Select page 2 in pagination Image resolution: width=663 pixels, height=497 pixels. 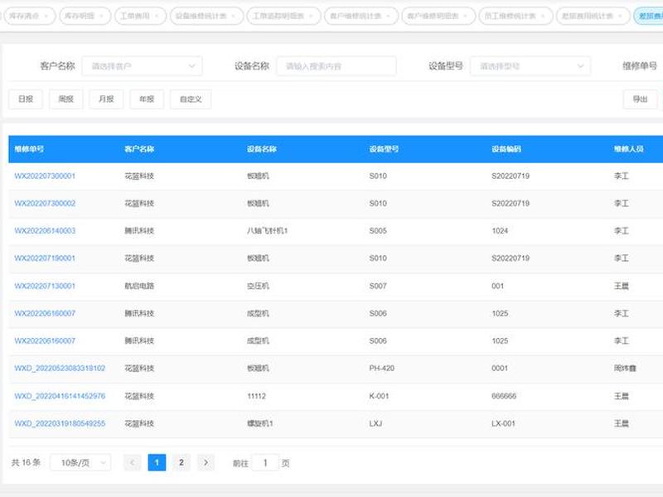click(x=181, y=462)
